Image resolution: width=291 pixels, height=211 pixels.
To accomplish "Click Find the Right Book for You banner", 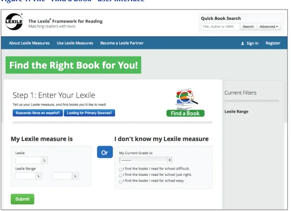I will [73, 65].
